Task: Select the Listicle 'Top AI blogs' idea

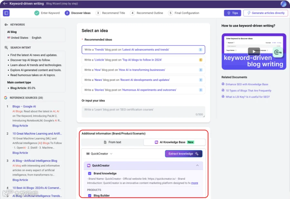Action: pyautogui.click(x=143, y=60)
